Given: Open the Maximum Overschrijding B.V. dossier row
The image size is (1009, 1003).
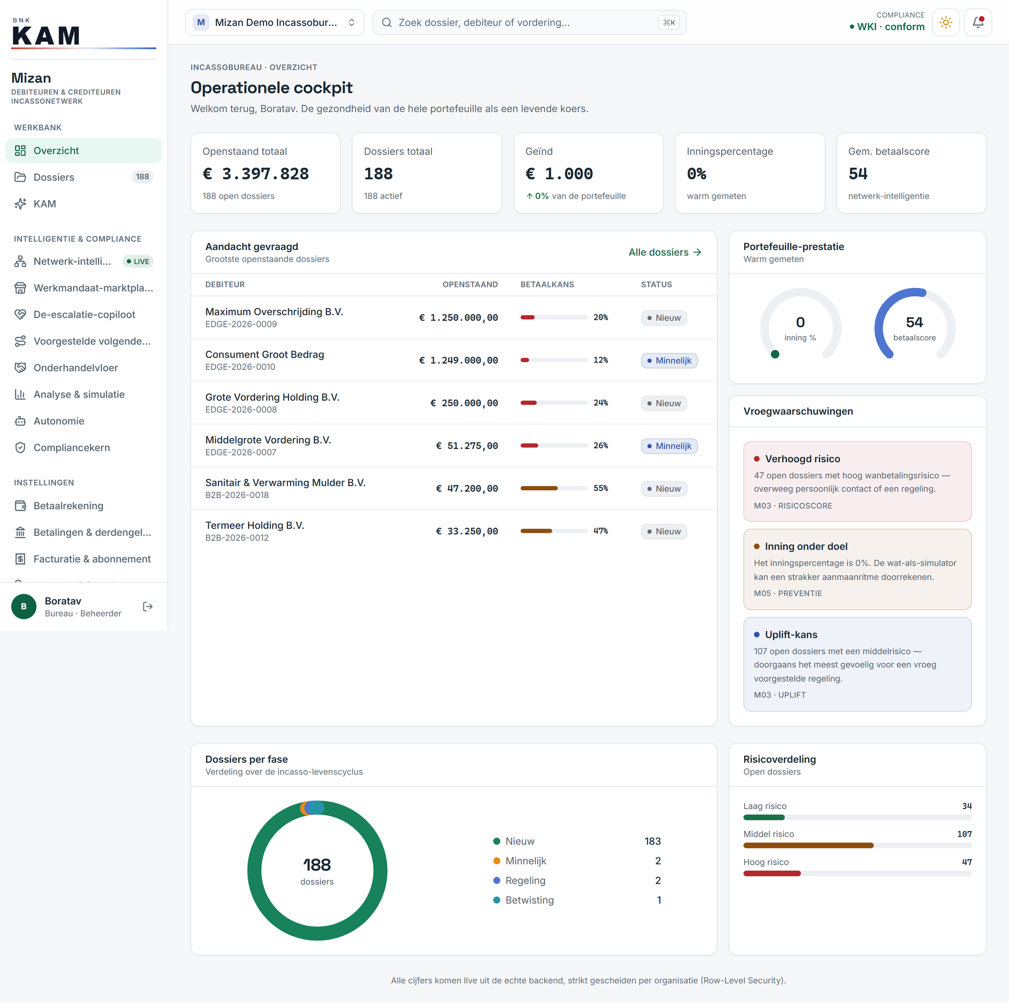Looking at the screenshot, I should 454,317.
